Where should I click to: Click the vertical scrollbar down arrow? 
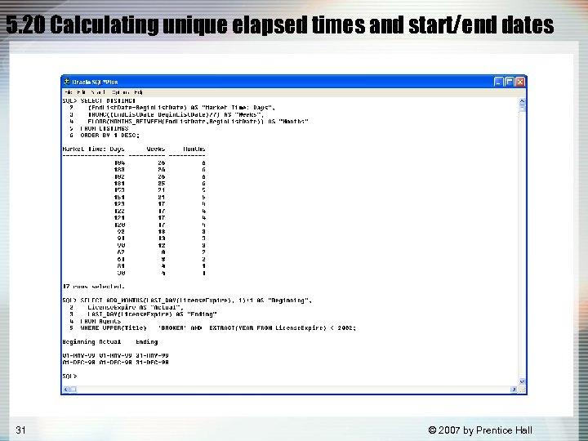point(523,381)
